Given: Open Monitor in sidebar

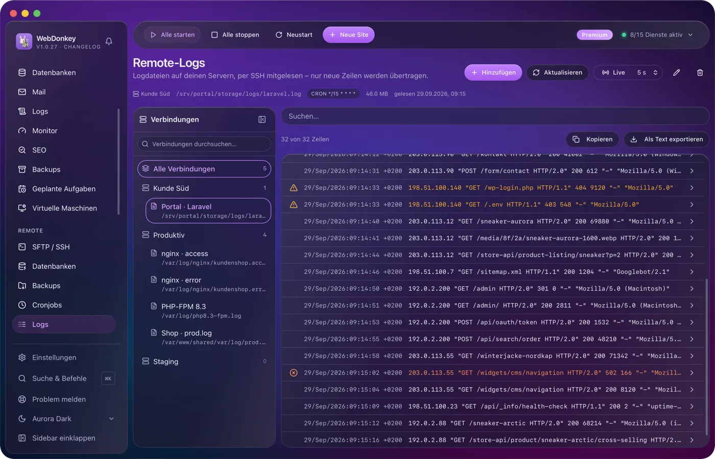Looking at the screenshot, I should coord(64,131).
